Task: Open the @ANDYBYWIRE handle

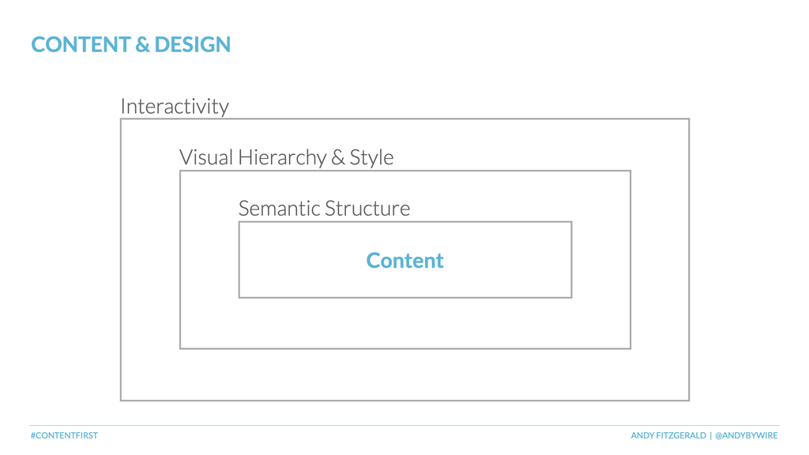Action: pos(746,435)
